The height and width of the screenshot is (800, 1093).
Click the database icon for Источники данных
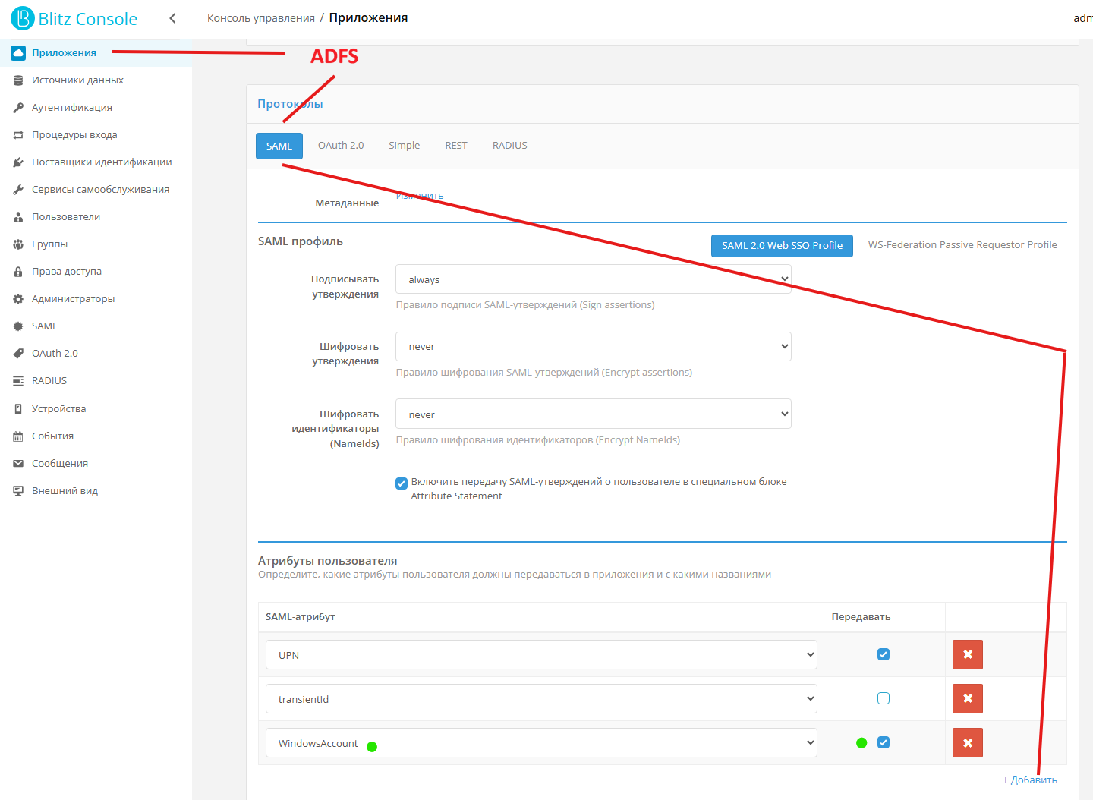coord(18,80)
